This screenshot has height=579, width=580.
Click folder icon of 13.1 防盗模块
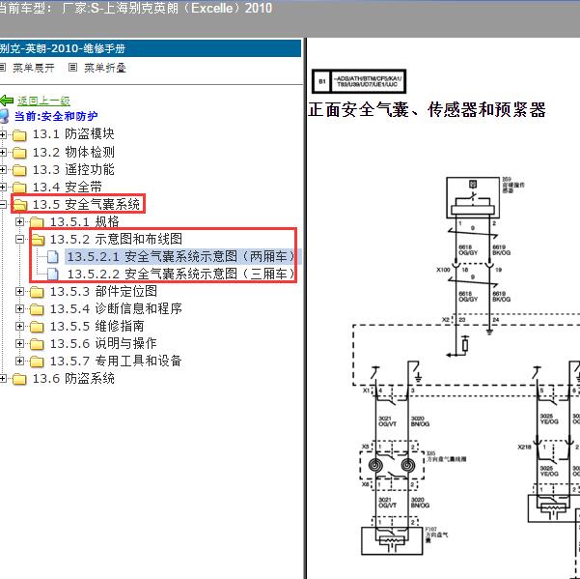pos(19,135)
